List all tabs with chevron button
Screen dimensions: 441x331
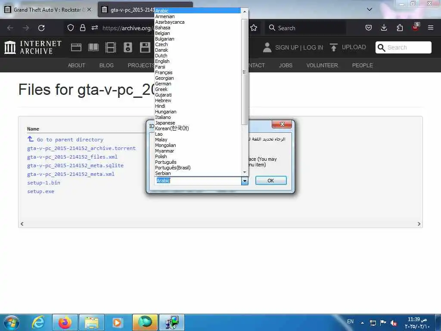(x=370, y=9)
